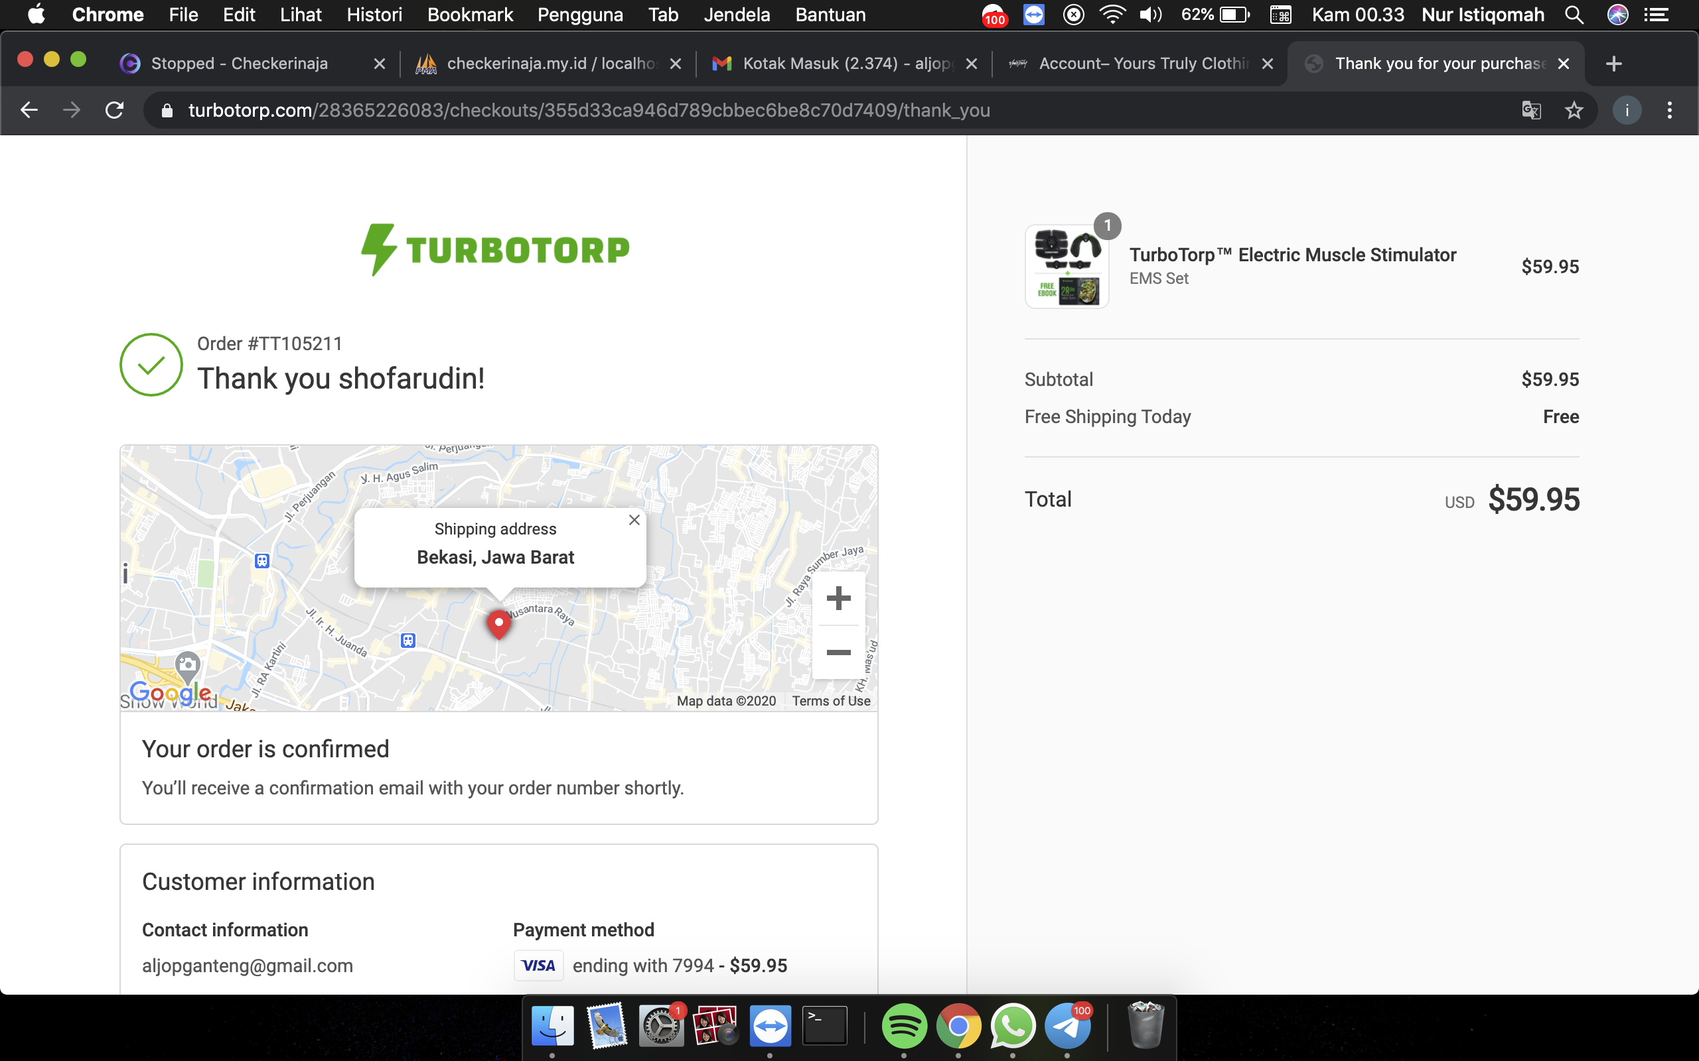
Task: Click the red map location pin
Action: click(x=498, y=623)
